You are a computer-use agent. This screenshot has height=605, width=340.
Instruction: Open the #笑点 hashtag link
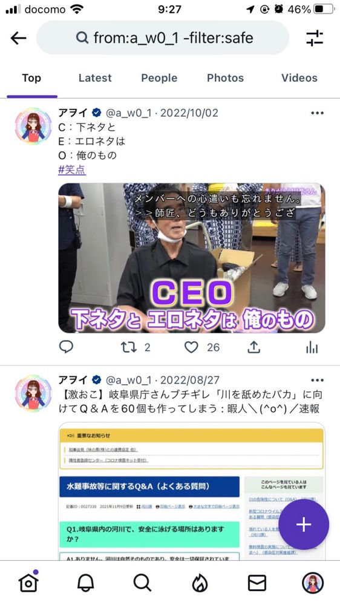tap(72, 170)
